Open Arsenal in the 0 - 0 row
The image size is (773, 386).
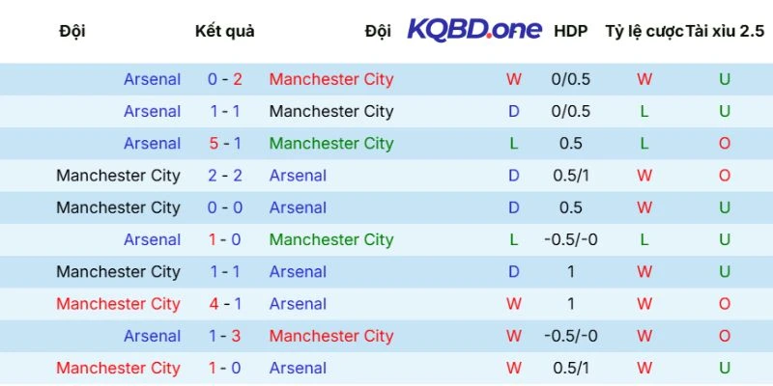coord(298,207)
